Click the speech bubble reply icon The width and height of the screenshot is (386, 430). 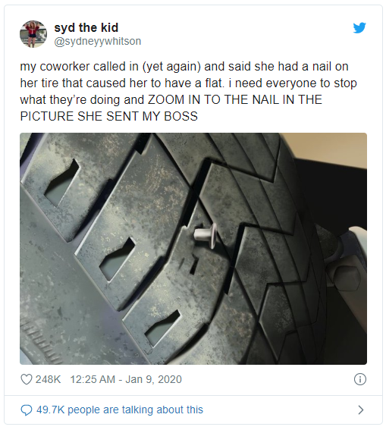[27, 410]
